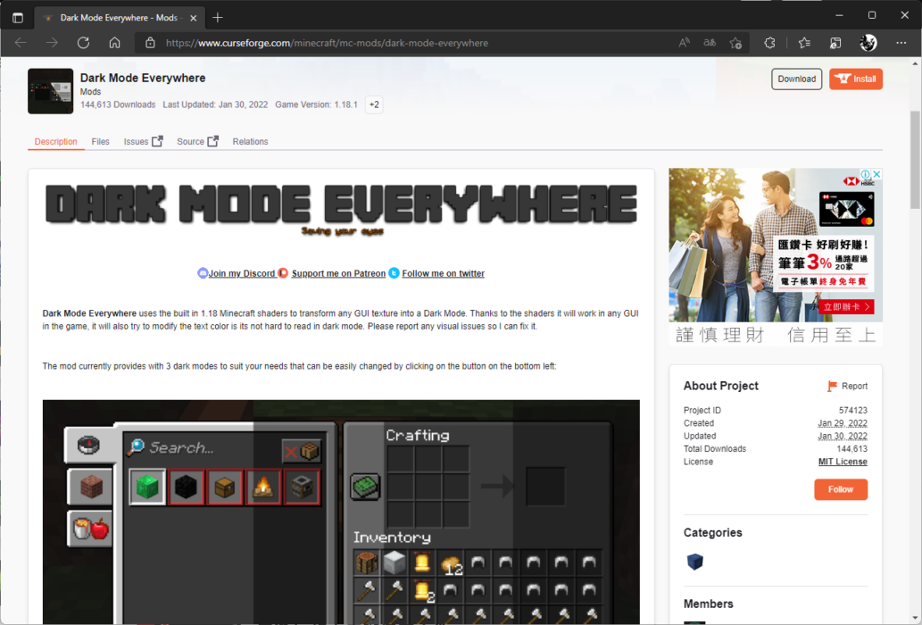
Task: Open browser Settings and more menu
Action: click(x=901, y=43)
